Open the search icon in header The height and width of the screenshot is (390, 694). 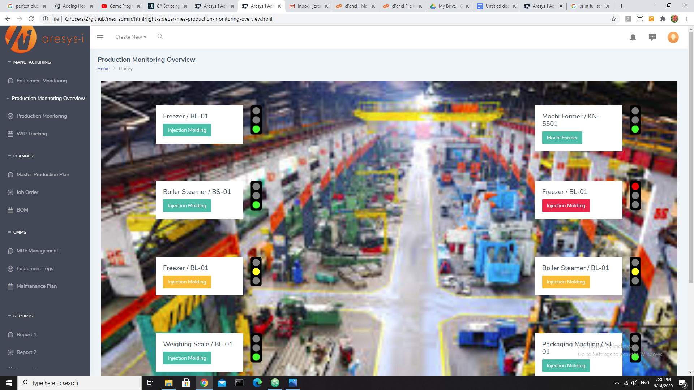[160, 36]
